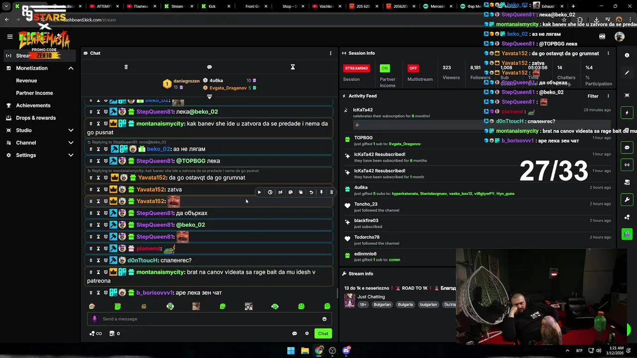637x358 pixels.
Task: Open Partner Income in the sidebar
Action: click(x=34, y=93)
